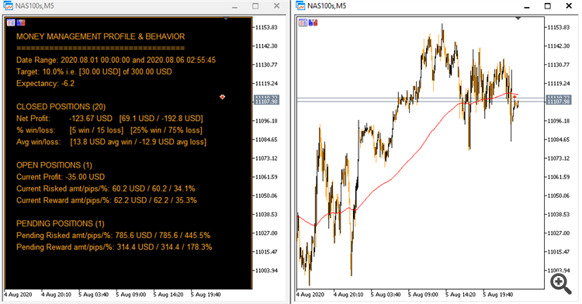The width and height of the screenshot is (582, 304).
Task: Click 'MONEY MANAGEMENT PROFILE & BEHAVIOR' heading
Action: pos(101,36)
